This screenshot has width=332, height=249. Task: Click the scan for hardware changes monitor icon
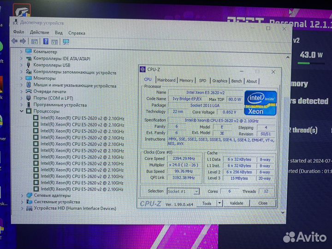pyautogui.click(x=66, y=42)
